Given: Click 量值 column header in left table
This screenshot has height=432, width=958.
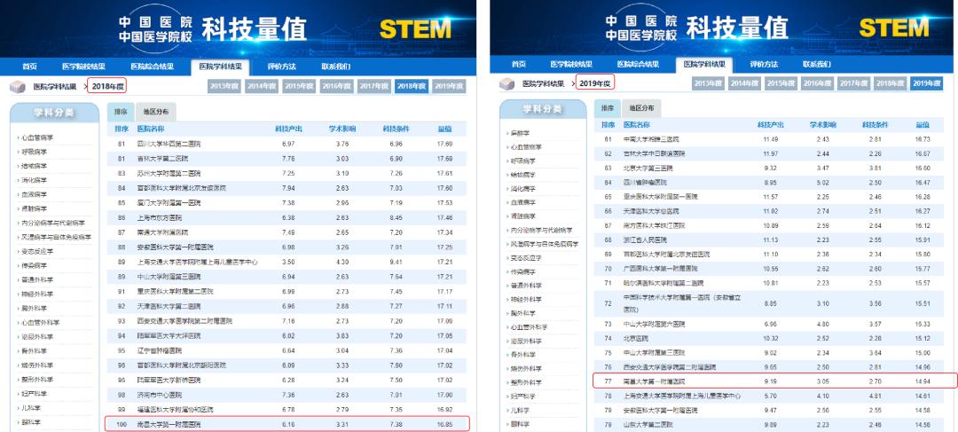Looking at the screenshot, I should [444, 129].
